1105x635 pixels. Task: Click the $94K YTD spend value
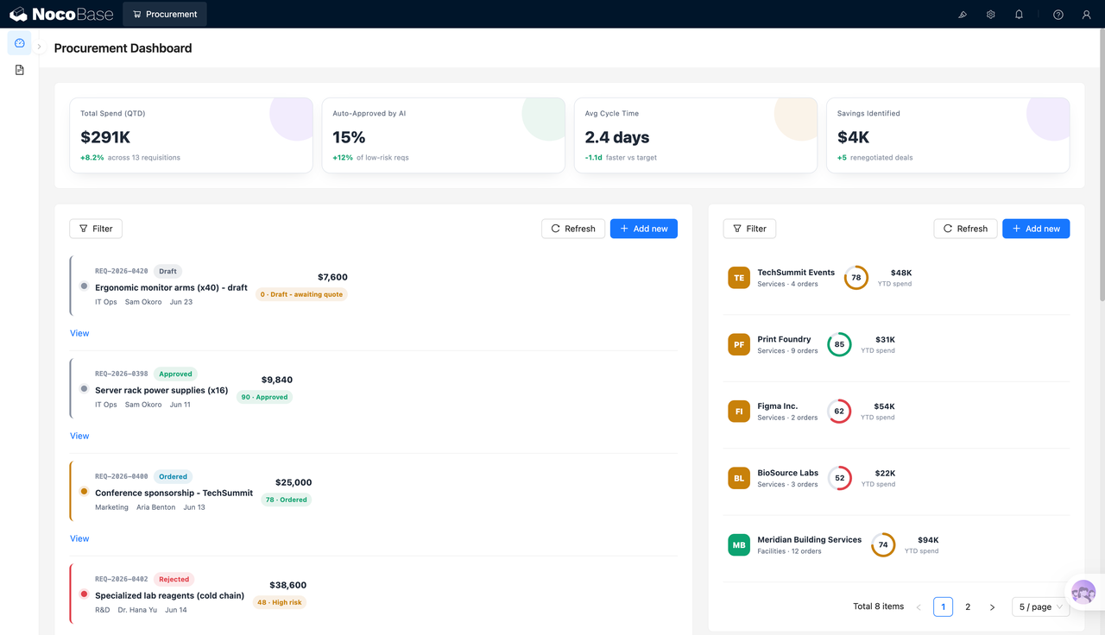pos(928,540)
